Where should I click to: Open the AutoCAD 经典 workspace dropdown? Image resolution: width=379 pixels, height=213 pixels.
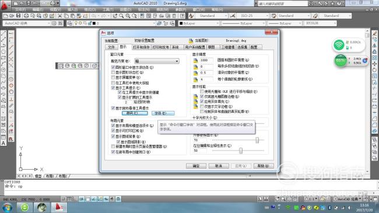pos(27,23)
